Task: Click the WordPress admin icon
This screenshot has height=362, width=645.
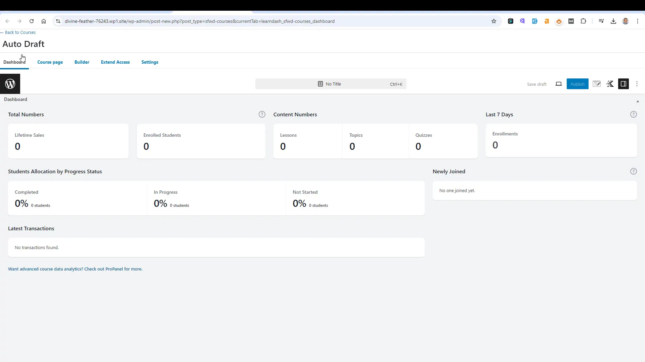Action: pyautogui.click(x=10, y=83)
